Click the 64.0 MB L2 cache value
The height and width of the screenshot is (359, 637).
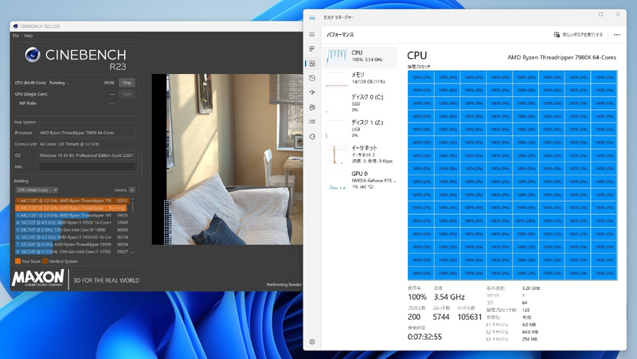pos(530,332)
